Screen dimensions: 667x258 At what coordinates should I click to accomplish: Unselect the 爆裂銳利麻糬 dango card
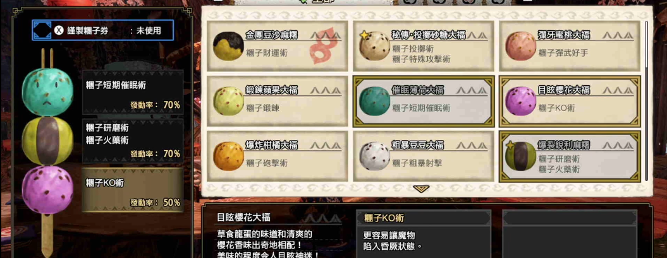(570, 156)
